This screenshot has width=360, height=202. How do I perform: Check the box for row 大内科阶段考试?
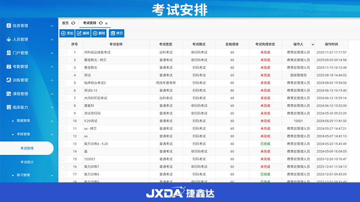coord(62,98)
